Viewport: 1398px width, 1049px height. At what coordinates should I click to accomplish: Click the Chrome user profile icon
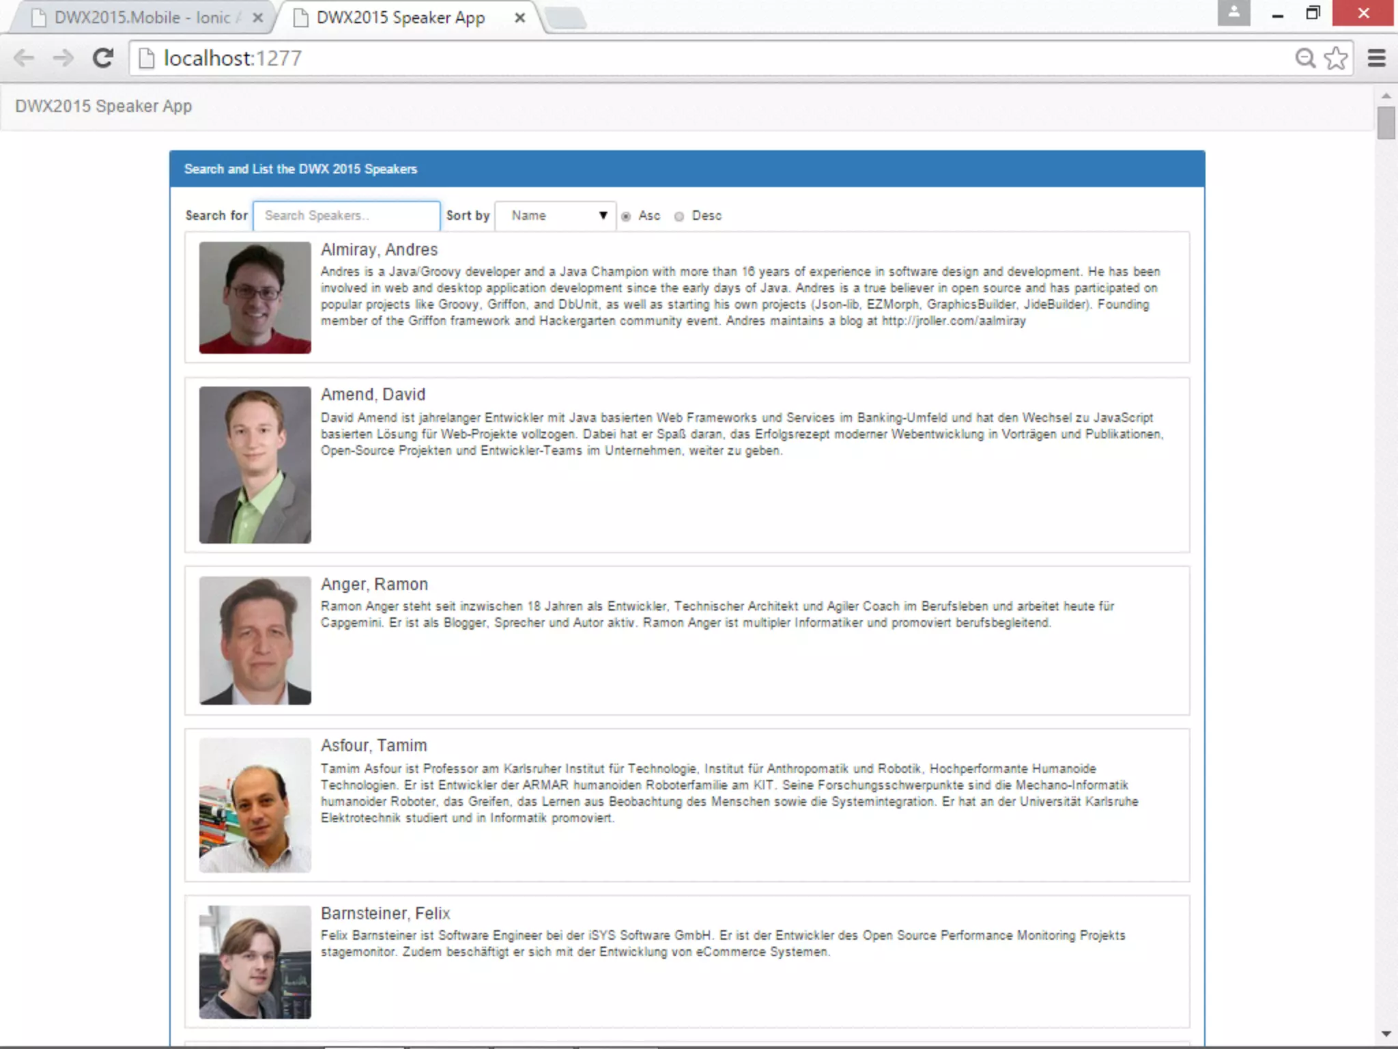[1233, 12]
